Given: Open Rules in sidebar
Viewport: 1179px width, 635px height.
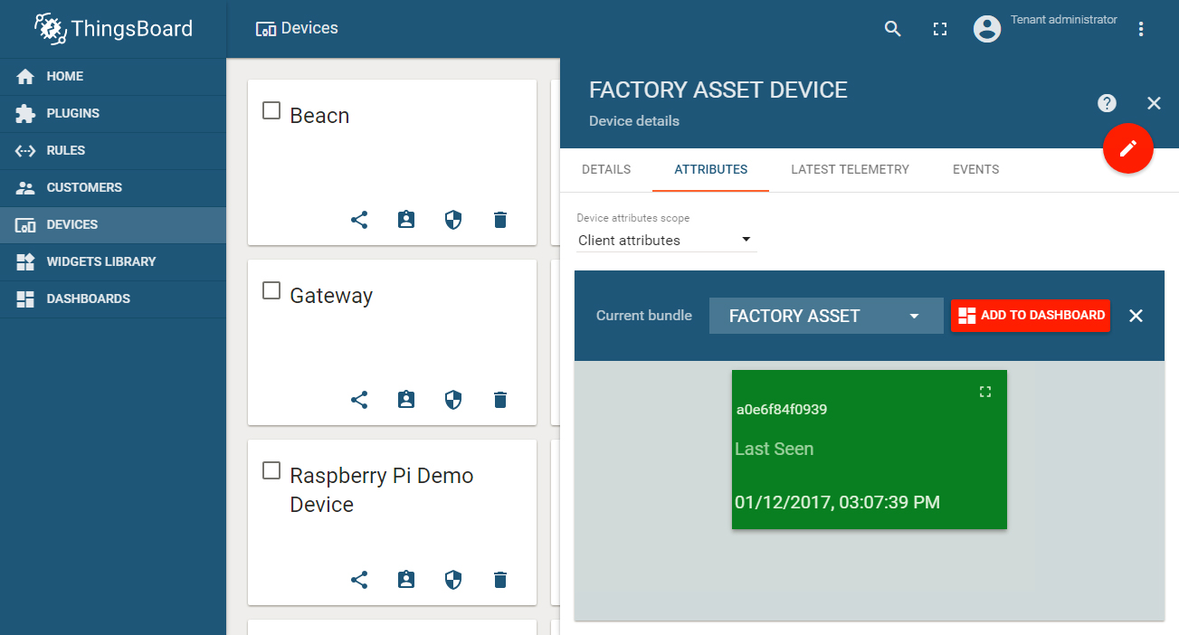Looking at the screenshot, I should pyautogui.click(x=113, y=151).
